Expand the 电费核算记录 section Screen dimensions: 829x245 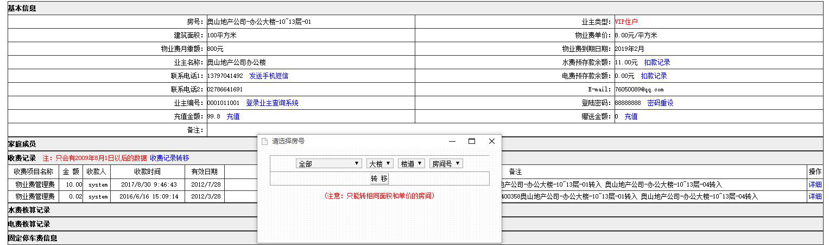(x=416, y=224)
